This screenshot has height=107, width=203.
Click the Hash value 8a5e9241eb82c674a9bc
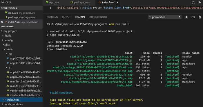pos(72,42)
